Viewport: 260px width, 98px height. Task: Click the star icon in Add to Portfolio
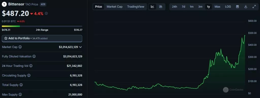click(x=6, y=38)
